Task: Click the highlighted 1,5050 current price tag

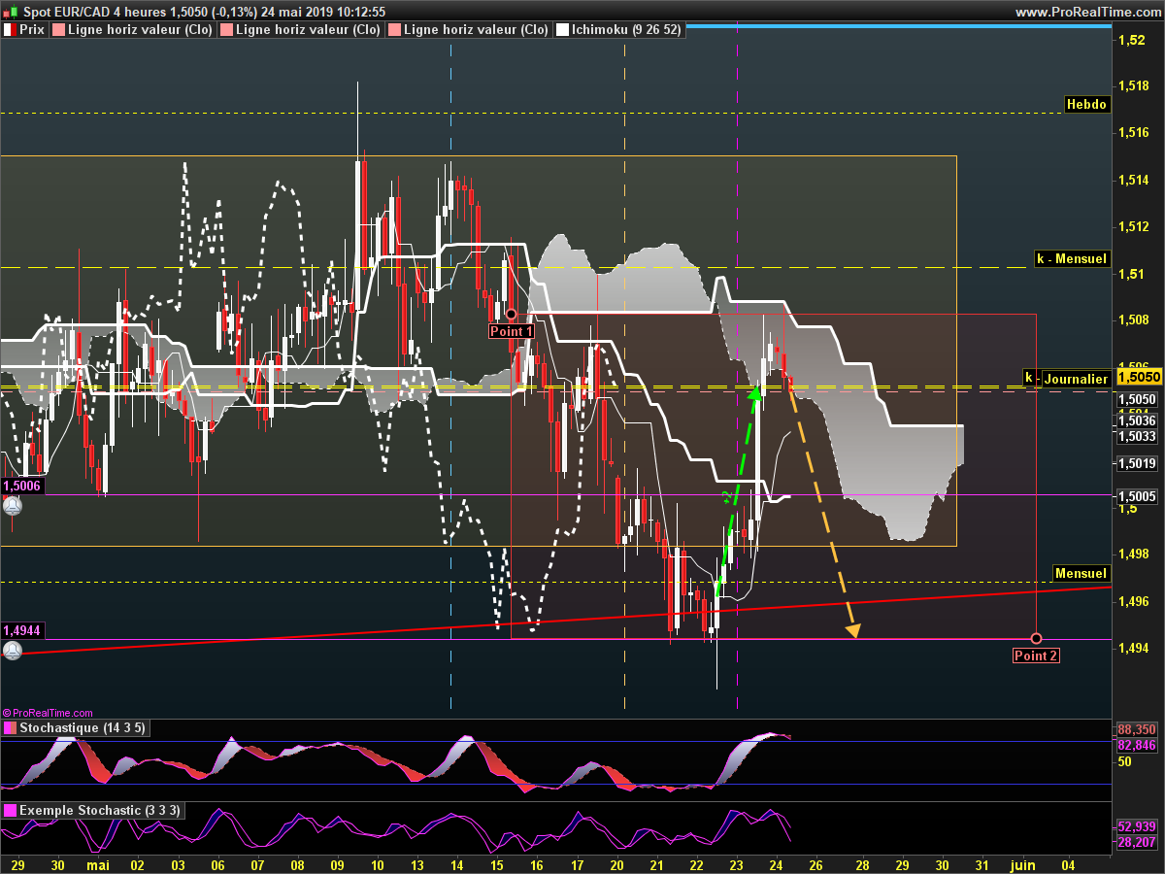Action: (1140, 377)
